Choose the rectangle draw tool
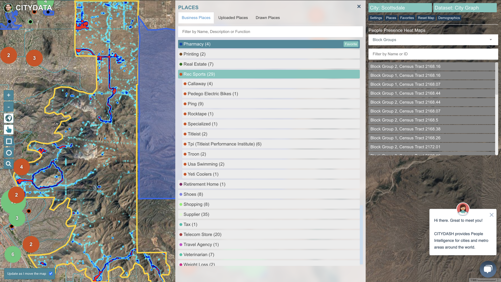Viewport: 501px width, 282px height. tap(9, 141)
